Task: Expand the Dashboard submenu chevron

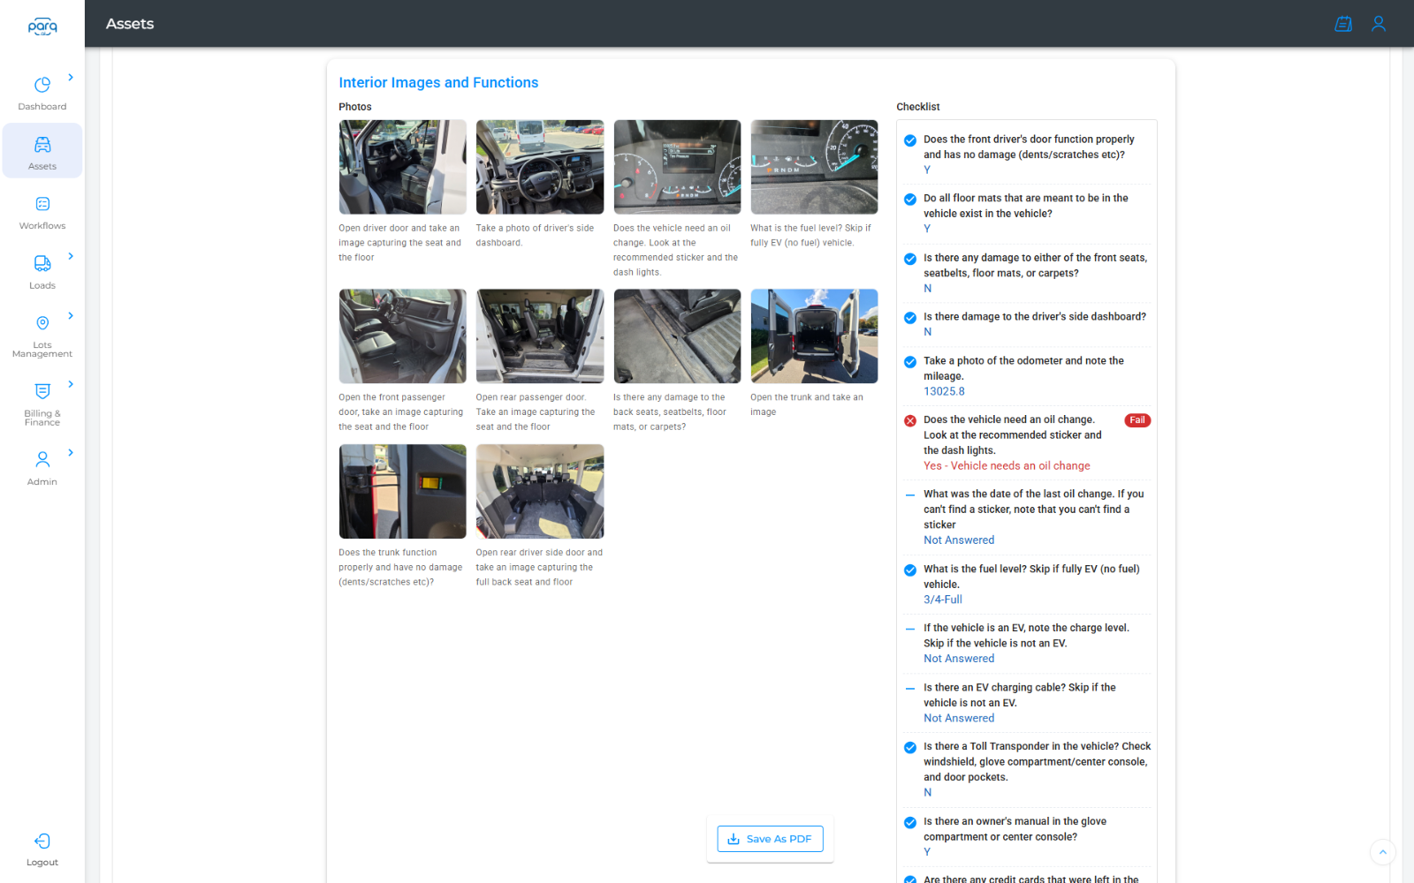Action: [x=71, y=78]
